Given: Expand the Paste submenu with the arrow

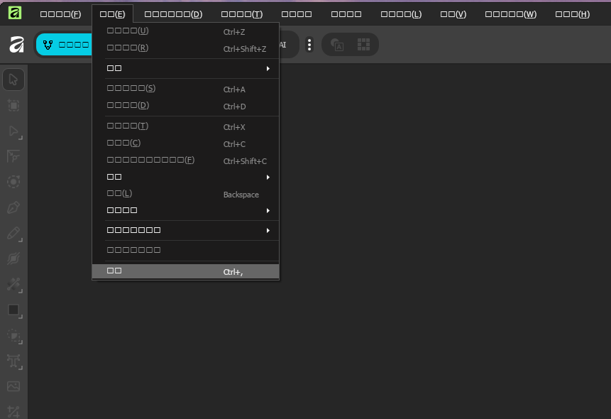Looking at the screenshot, I should pyautogui.click(x=185, y=176).
